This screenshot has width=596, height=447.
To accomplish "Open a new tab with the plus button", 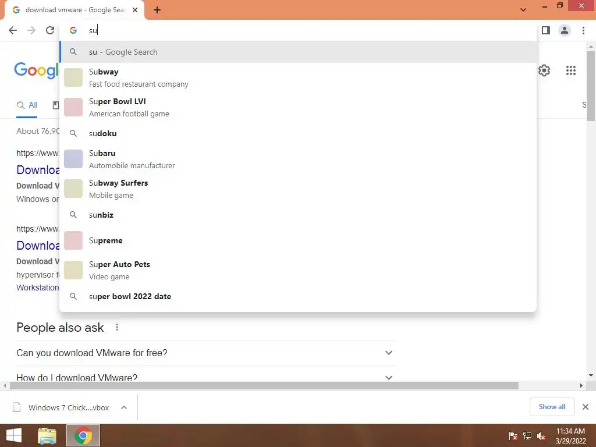I will coord(157,10).
